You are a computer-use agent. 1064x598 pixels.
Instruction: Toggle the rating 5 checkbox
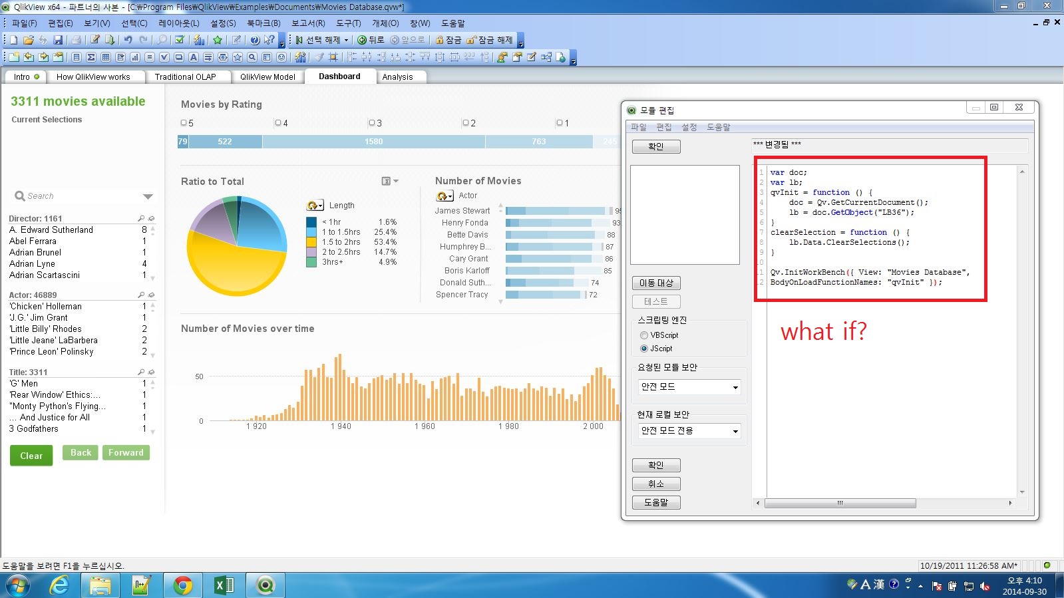click(x=184, y=123)
